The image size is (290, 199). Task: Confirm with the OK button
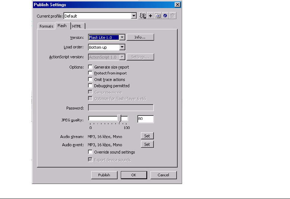(x=134, y=175)
